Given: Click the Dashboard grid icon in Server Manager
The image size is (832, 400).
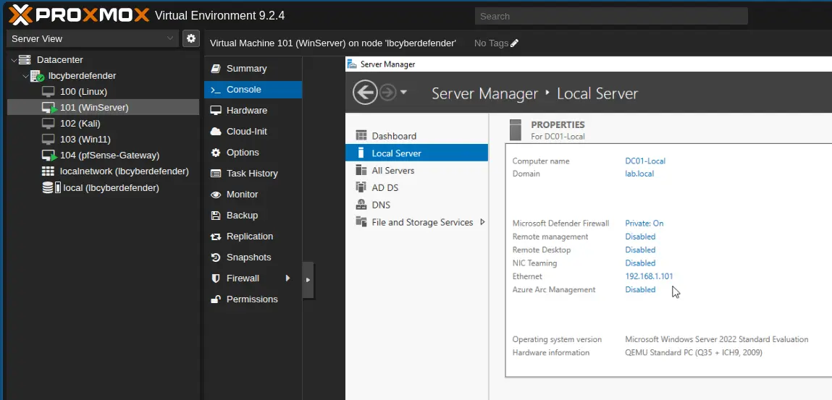Looking at the screenshot, I should click(361, 136).
